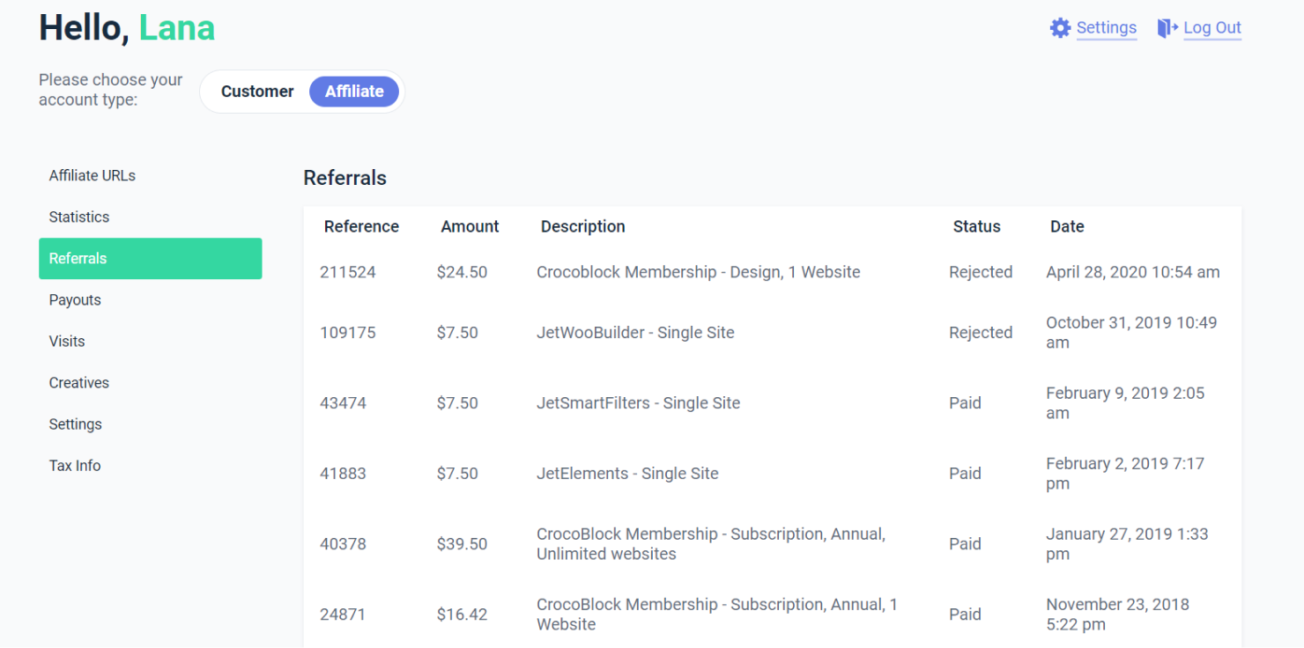Click the February 2, 2019 date
1304x648 pixels.
(x=1125, y=474)
